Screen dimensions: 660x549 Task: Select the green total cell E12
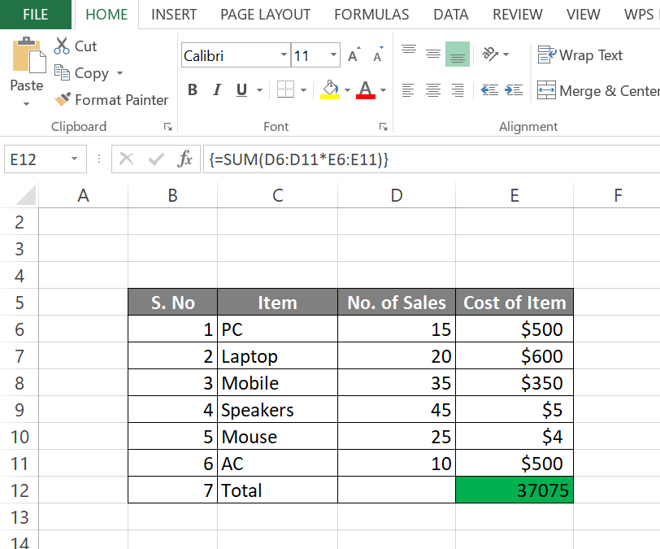point(514,490)
